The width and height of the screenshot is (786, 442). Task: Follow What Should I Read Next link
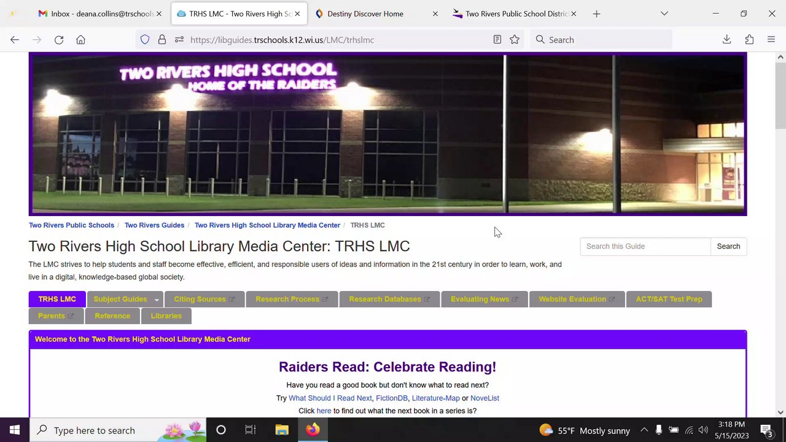[330, 398]
